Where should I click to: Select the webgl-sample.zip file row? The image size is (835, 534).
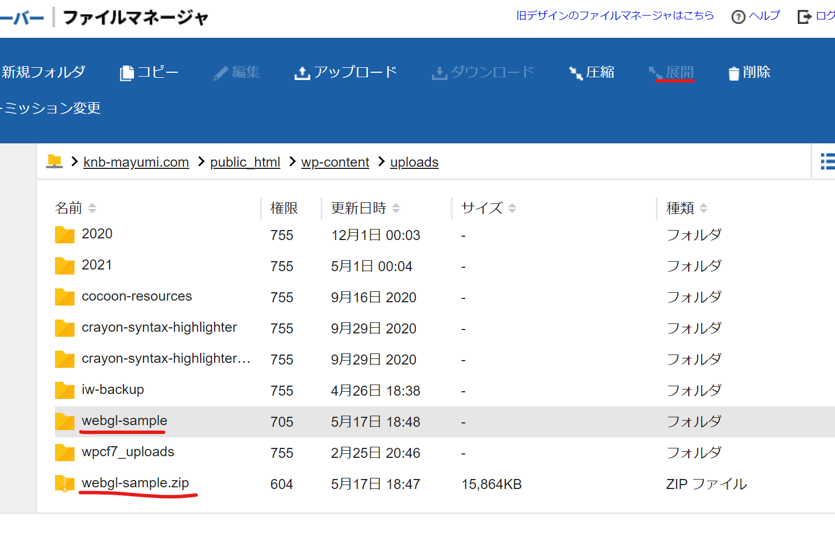[135, 483]
